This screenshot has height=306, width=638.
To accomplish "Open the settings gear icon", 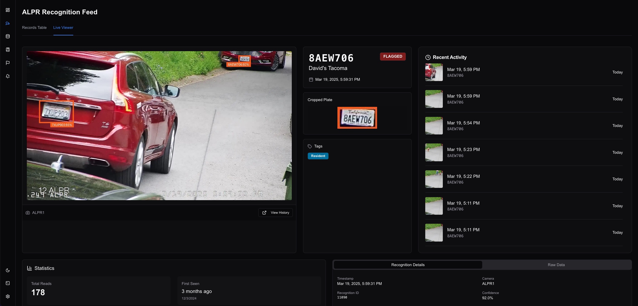I will pyautogui.click(x=8, y=296).
